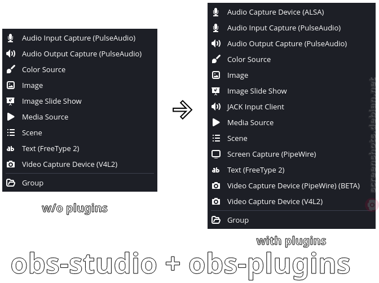Select Media Source in the left menu
This screenshot has width=379, height=283.
click(80, 117)
